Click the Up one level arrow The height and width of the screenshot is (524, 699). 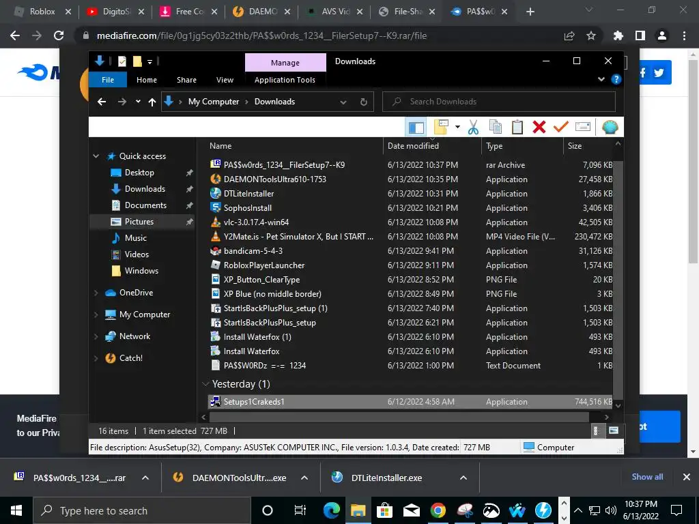(152, 102)
